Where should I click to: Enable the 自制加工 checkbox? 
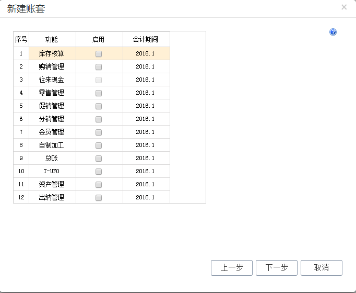[x=99, y=145]
